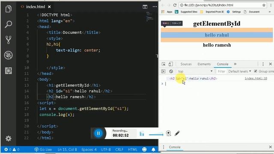Bookmark this page with the star icon
The height and width of the screenshot is (154, 274).
pyautogui.click(x=264, y=5)
